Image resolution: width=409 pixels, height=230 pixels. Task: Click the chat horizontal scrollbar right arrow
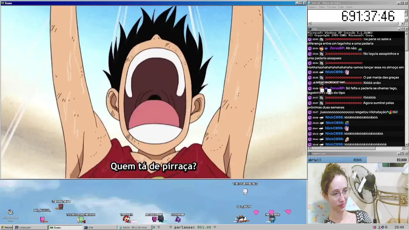point(403,148)
